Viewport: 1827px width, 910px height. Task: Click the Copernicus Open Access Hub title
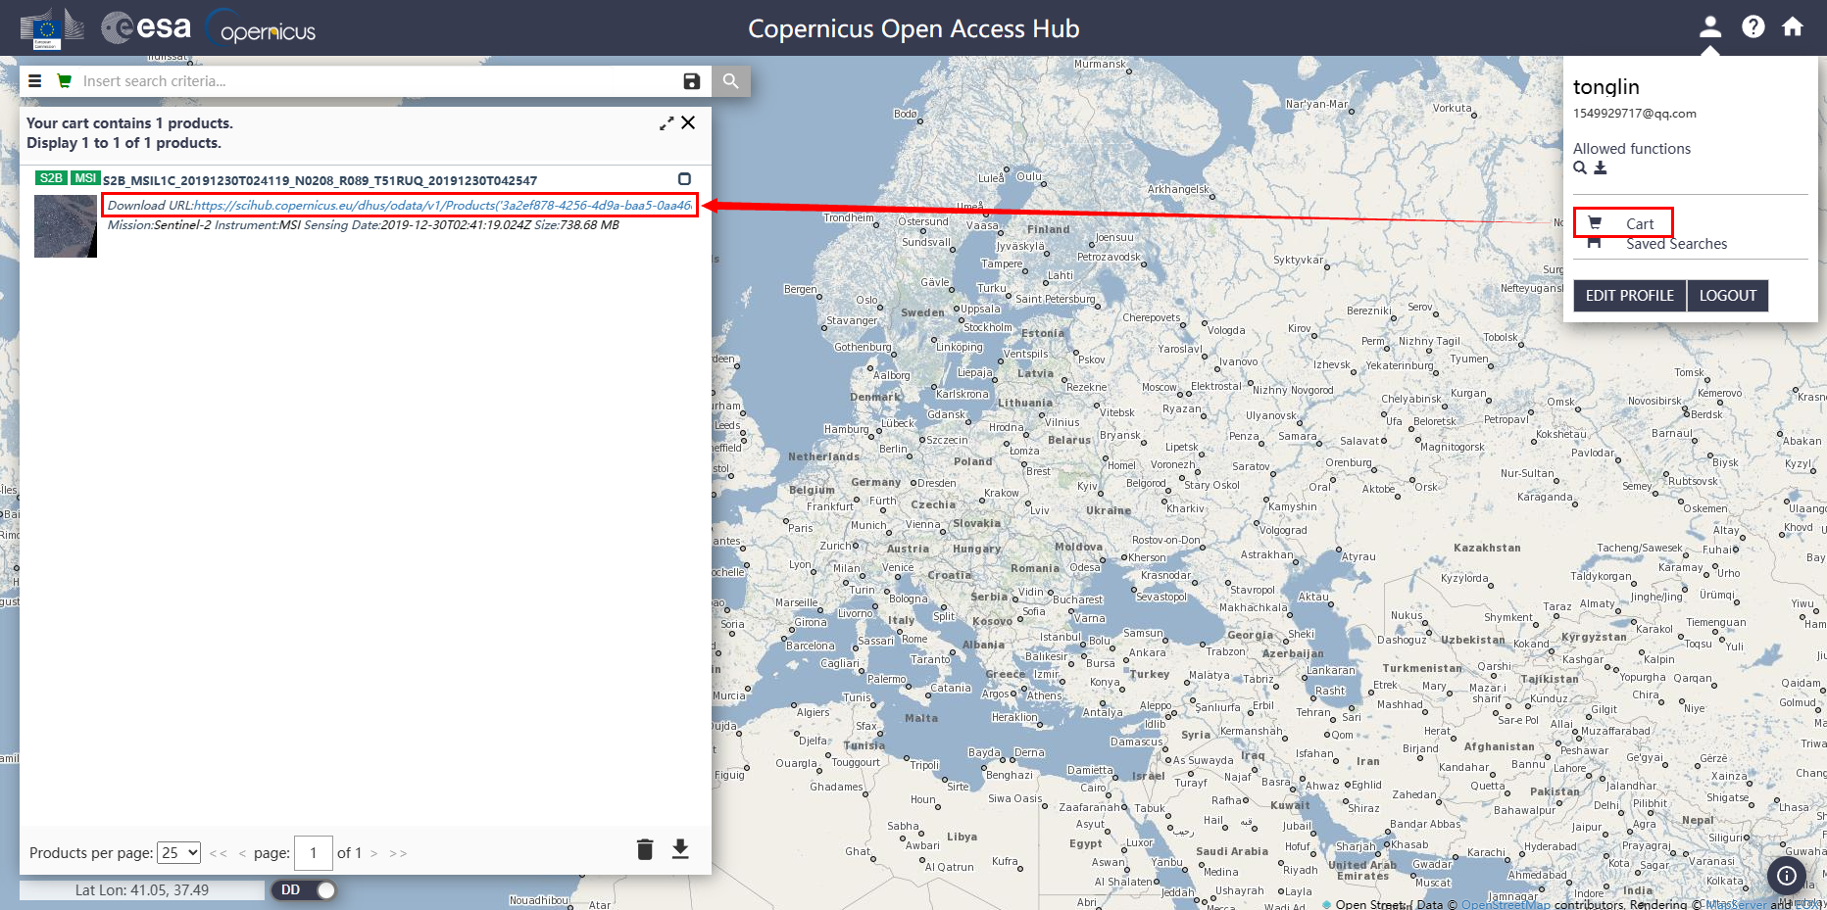913,28
